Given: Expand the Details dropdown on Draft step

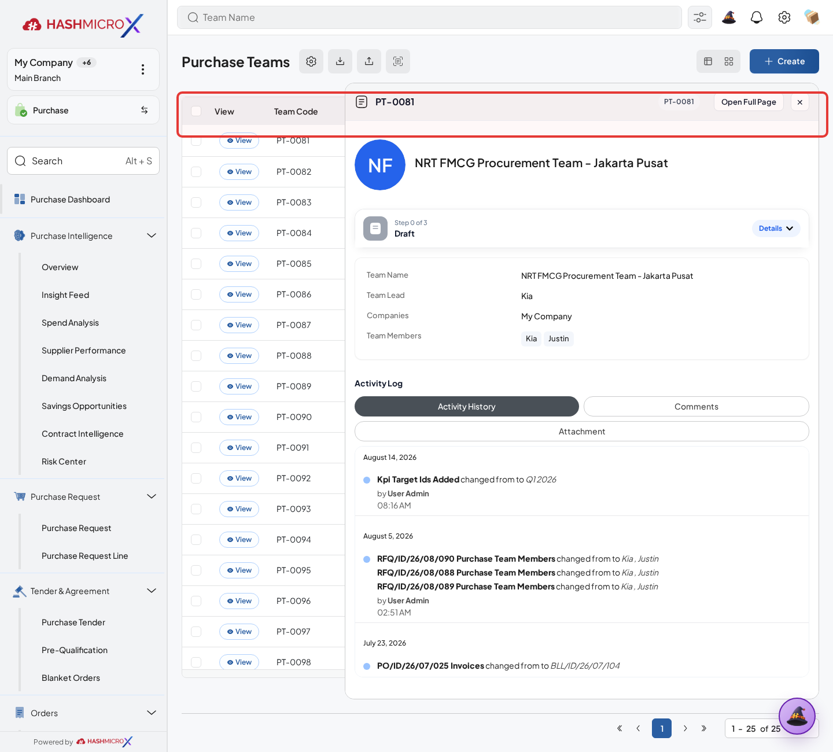Looking at the screenshot, I should pyautogui.click(x=776, y=228).
